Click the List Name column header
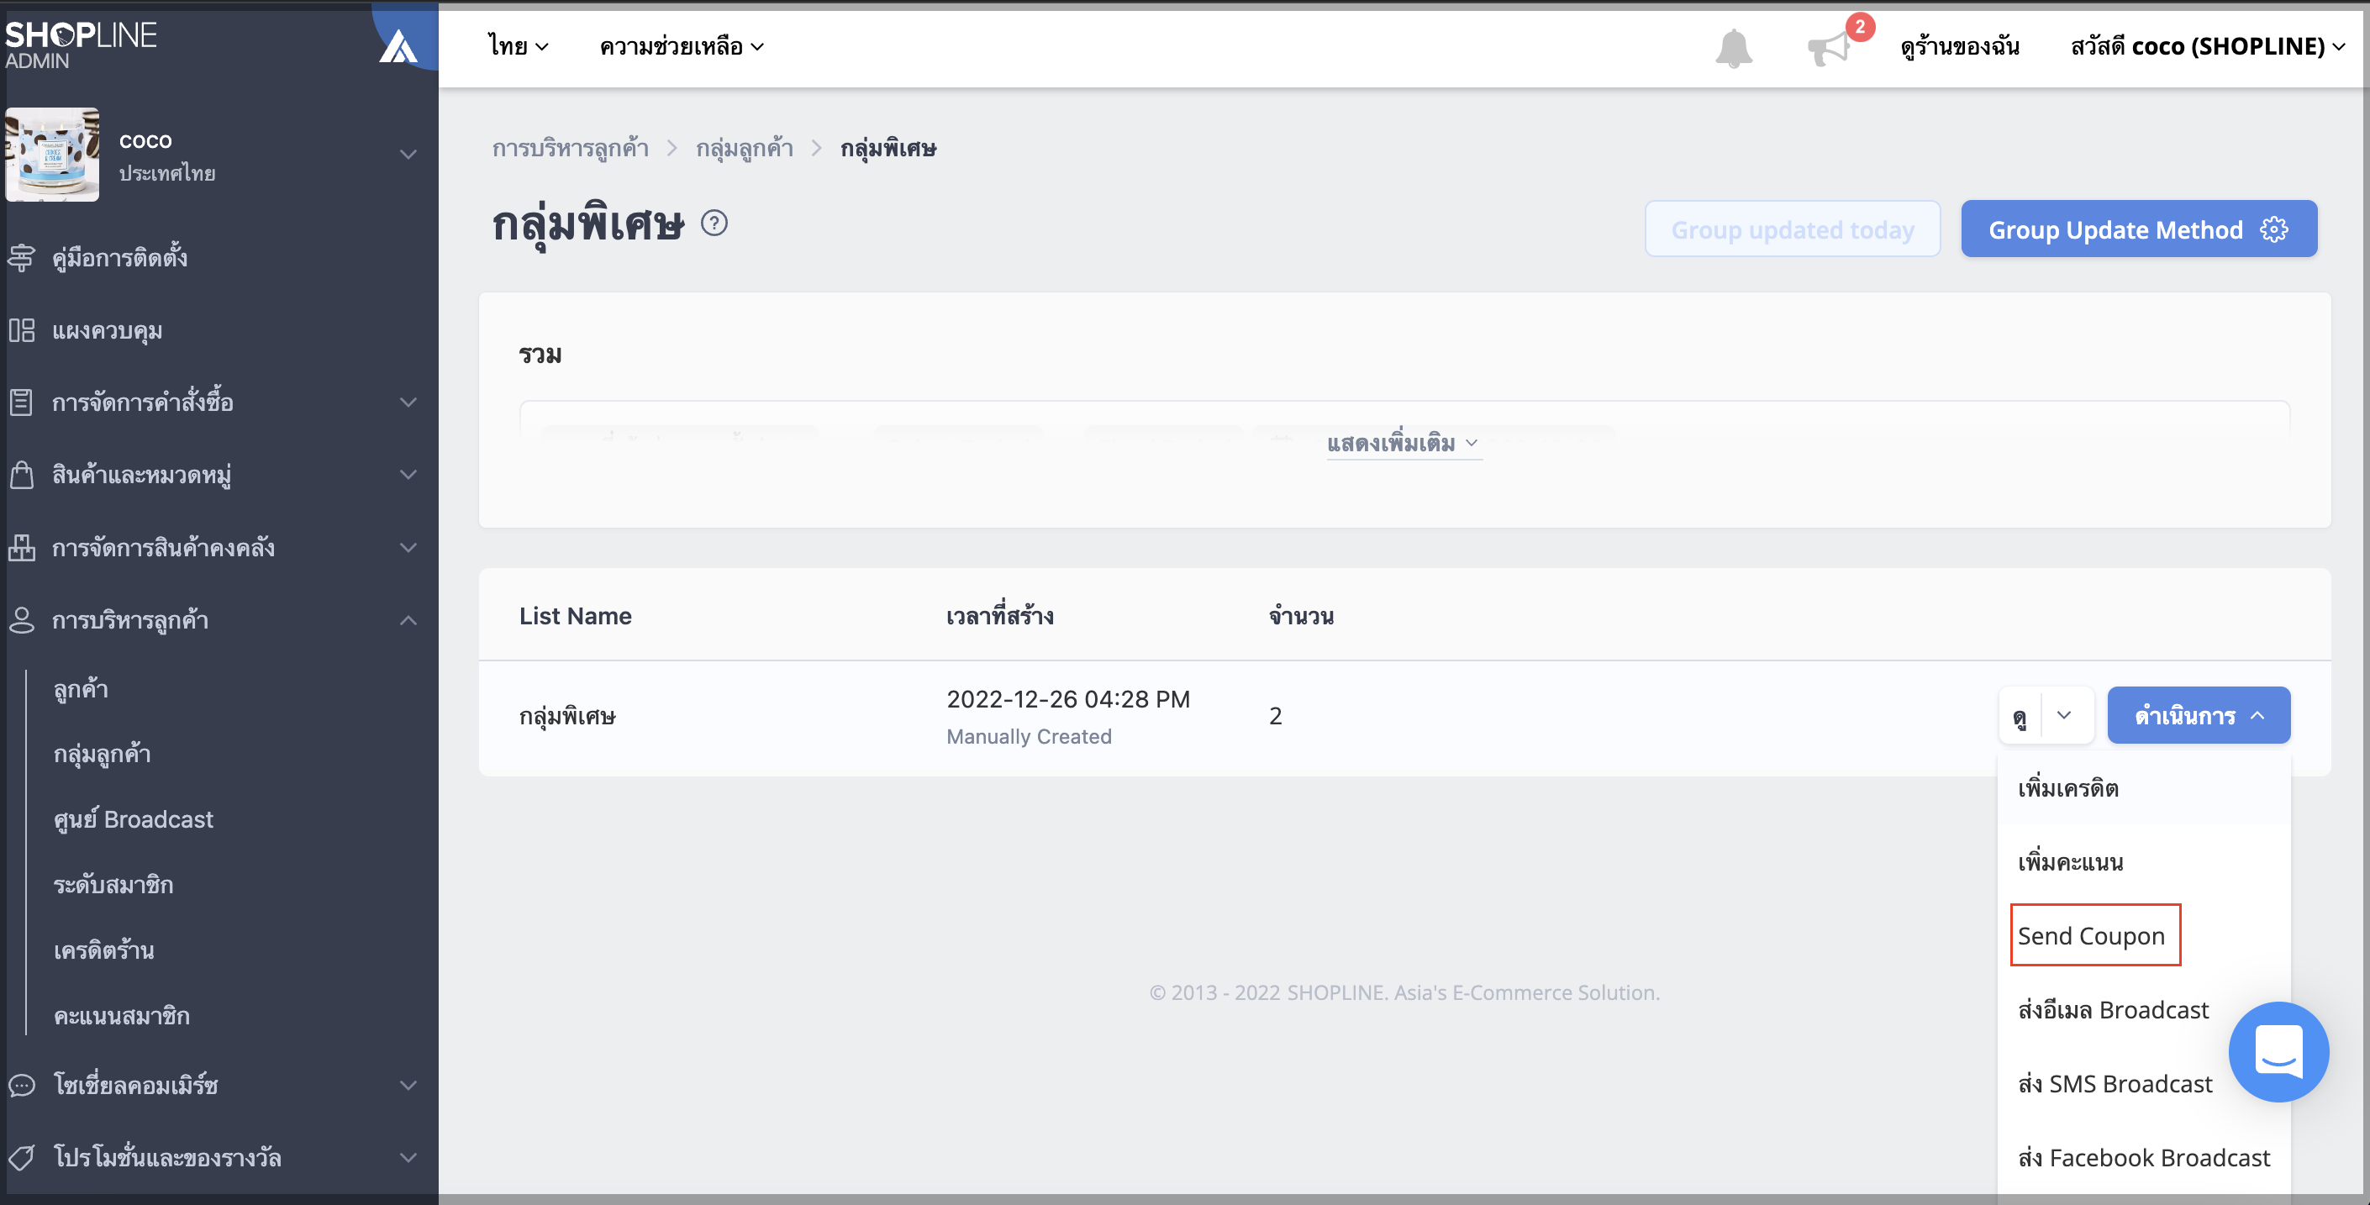The height and width of the screenshot is (1205, 2370). 575,615
